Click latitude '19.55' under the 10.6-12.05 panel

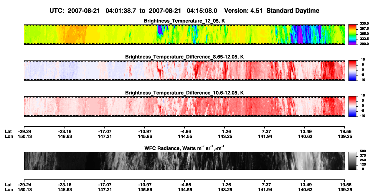pos(346,131)
